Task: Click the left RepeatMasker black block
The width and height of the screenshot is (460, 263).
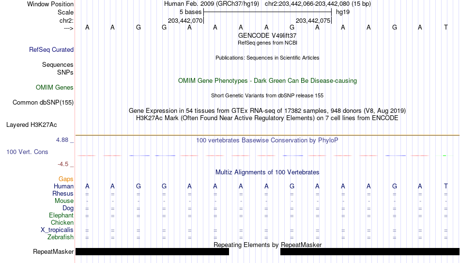Action: (x=152, y=251)
